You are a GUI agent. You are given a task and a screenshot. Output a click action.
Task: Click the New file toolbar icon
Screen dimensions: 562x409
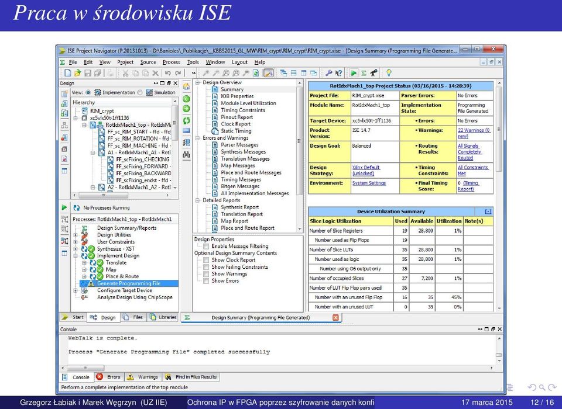click(67, 73)
